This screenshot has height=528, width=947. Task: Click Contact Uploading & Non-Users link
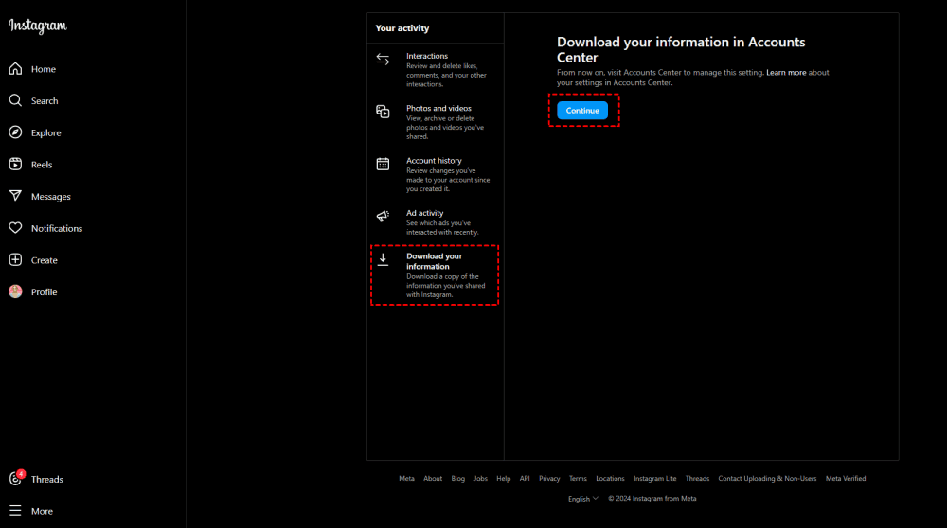pyautogui.click(x=767, y=479)
